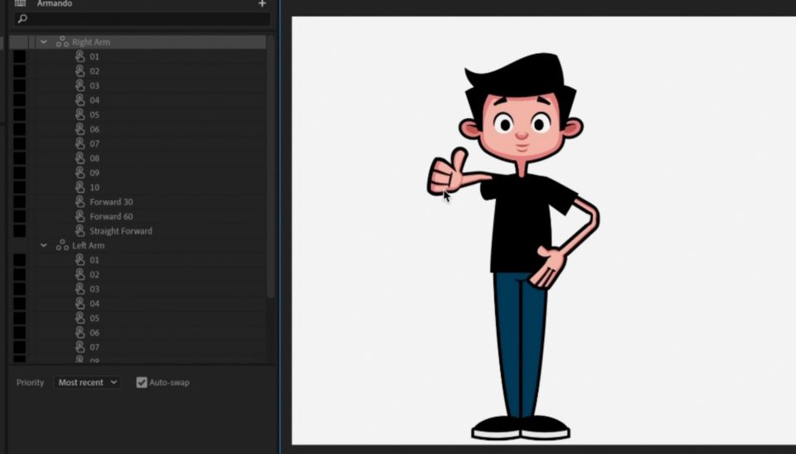
Task: Click the trigger icon for Left Arm 07
Action: click(80, 347)
